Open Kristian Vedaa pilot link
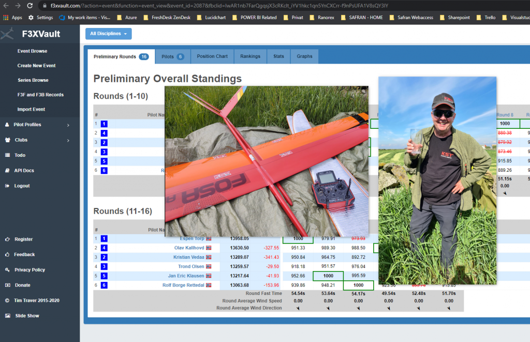Viewport: 530px width, 342px height. point(189,257)
